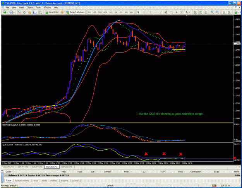This screenshot has height=188, width=242.
Task: Open the Help menu
Action: 56,7
